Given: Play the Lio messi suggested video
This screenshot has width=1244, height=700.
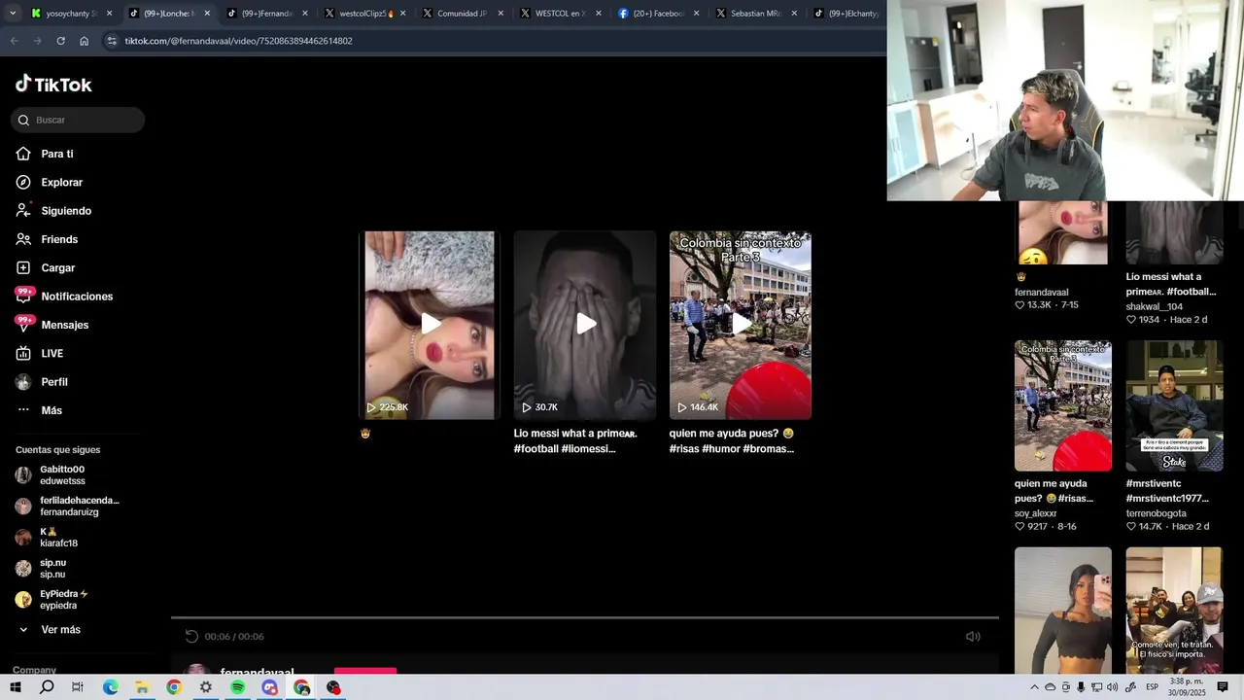Looking at the screenshot, I should click(x=585, y=325).
